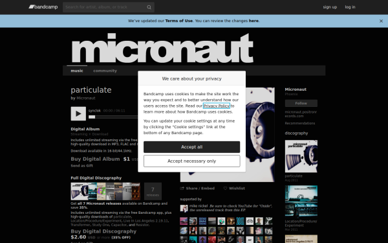This screenshot has height=243, width=388.
Task: Click the 7 releases tile
Action: [x=153, y=191]
